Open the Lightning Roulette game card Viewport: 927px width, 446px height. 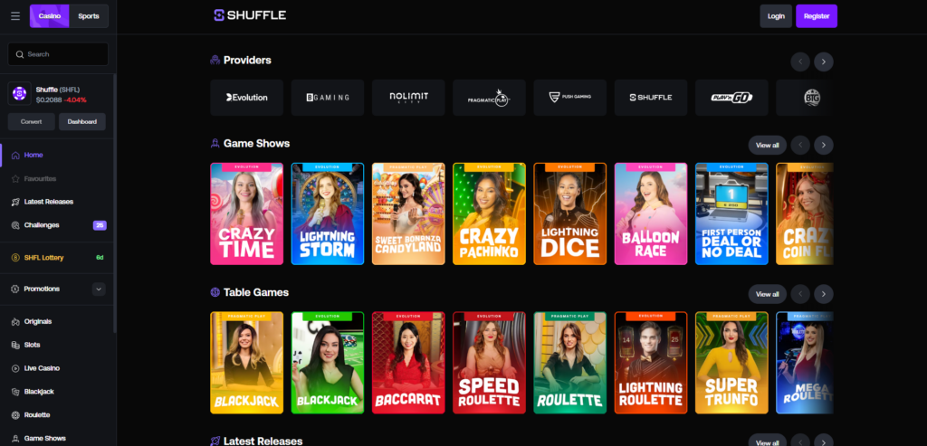[x=651, y=363]
